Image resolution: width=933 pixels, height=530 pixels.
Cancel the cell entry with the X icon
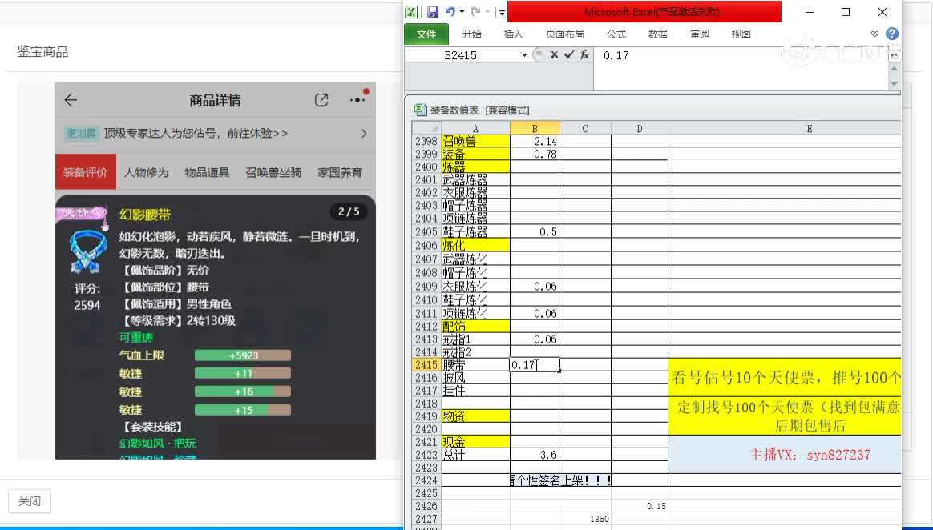point(554,54)
